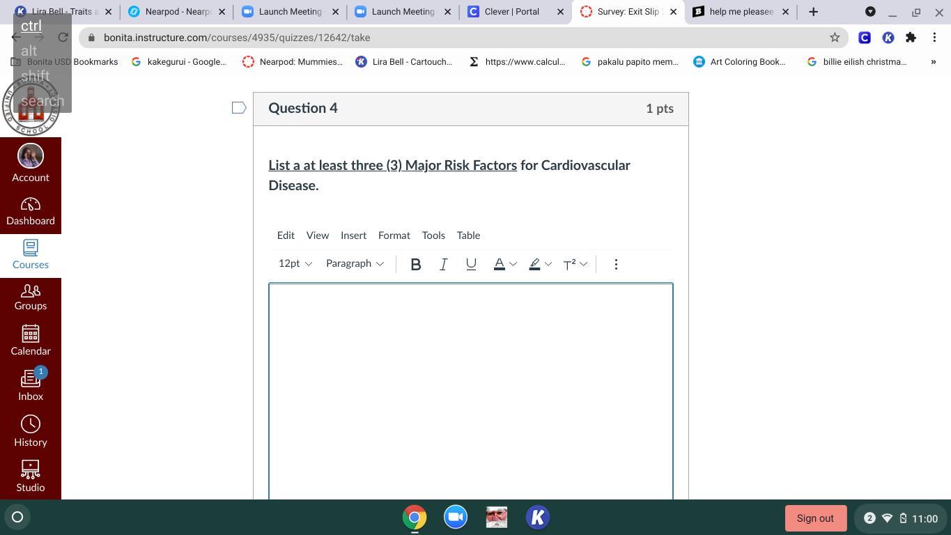Click into the answer text area

(471, 391)
